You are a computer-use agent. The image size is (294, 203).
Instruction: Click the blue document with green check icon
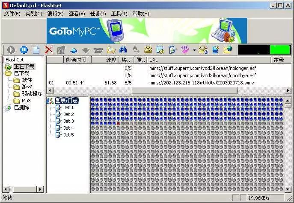tap(173, 50)
